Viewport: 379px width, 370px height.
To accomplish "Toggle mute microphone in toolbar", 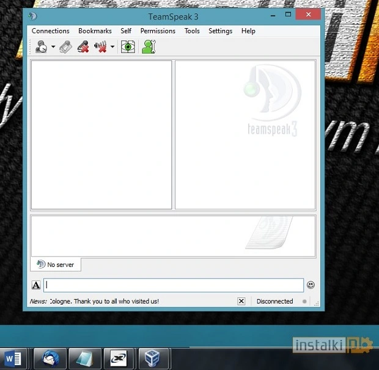I will pyautogui.click(x=83, y=47).
